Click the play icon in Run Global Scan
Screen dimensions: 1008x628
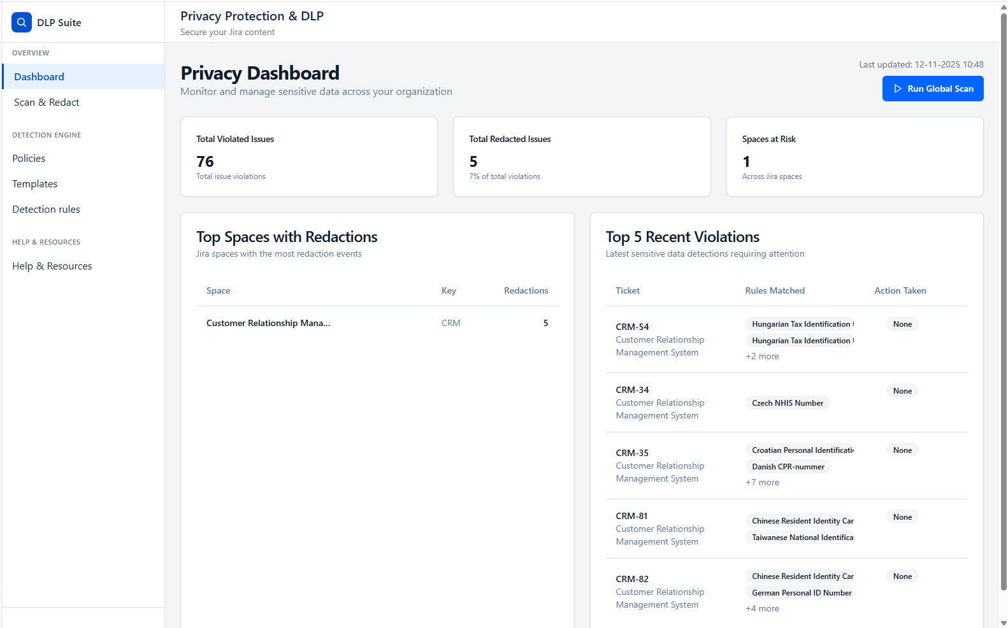(x=898, y=89)
